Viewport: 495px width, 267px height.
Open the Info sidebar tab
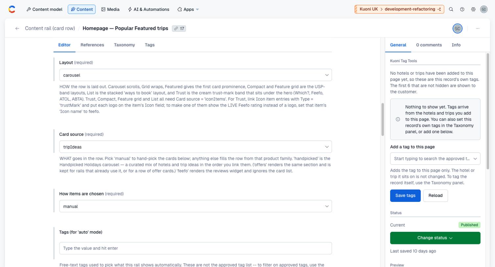click(x=456, y=45)
